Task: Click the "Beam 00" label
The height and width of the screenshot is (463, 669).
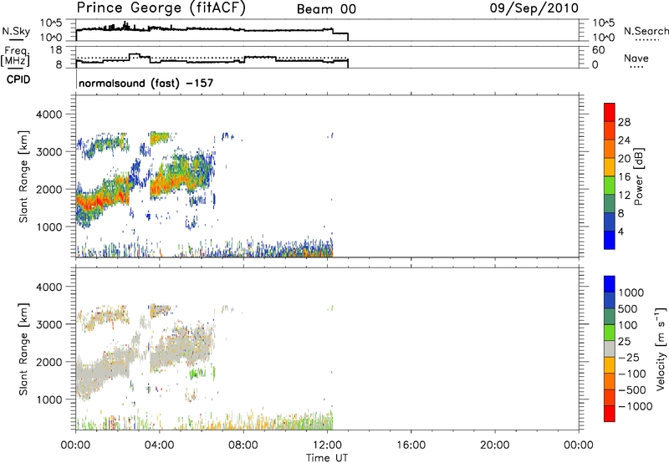Action: [x=326, y=9]
